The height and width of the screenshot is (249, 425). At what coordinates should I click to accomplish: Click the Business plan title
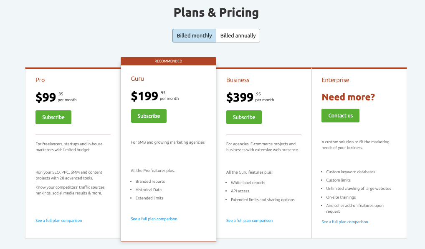tap(238, 80)
